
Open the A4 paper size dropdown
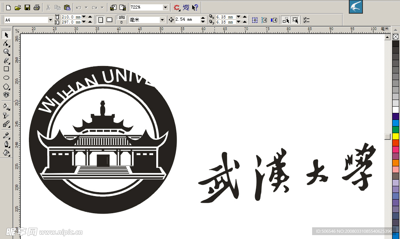tap(50, 20)
